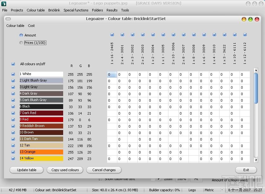Click the White colour swatch

[41, 74]
